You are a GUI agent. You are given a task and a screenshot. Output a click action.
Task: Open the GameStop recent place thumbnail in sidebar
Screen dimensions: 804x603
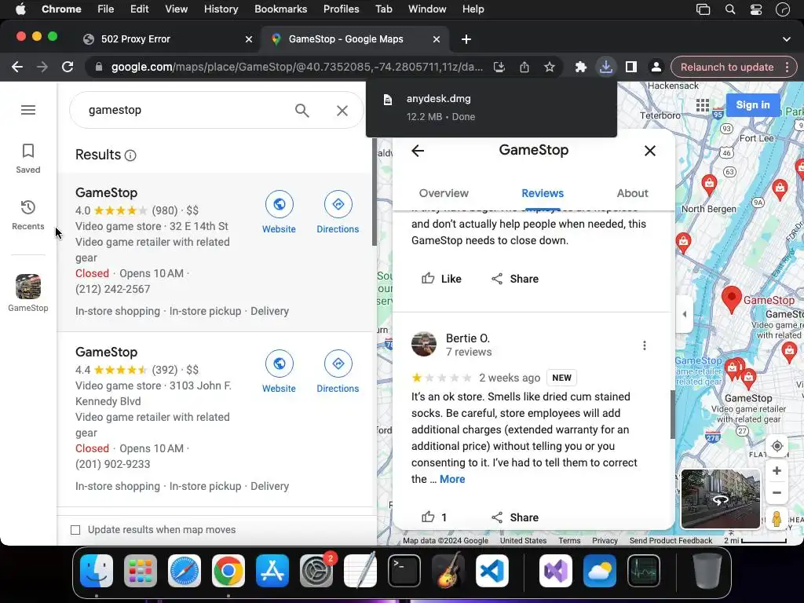(28, 294)
